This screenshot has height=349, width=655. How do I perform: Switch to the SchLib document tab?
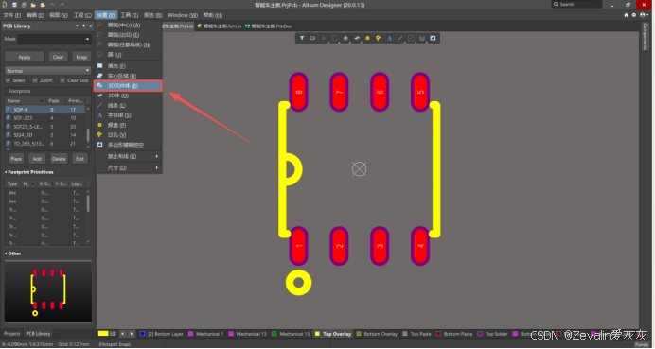[x=219, y=26]
